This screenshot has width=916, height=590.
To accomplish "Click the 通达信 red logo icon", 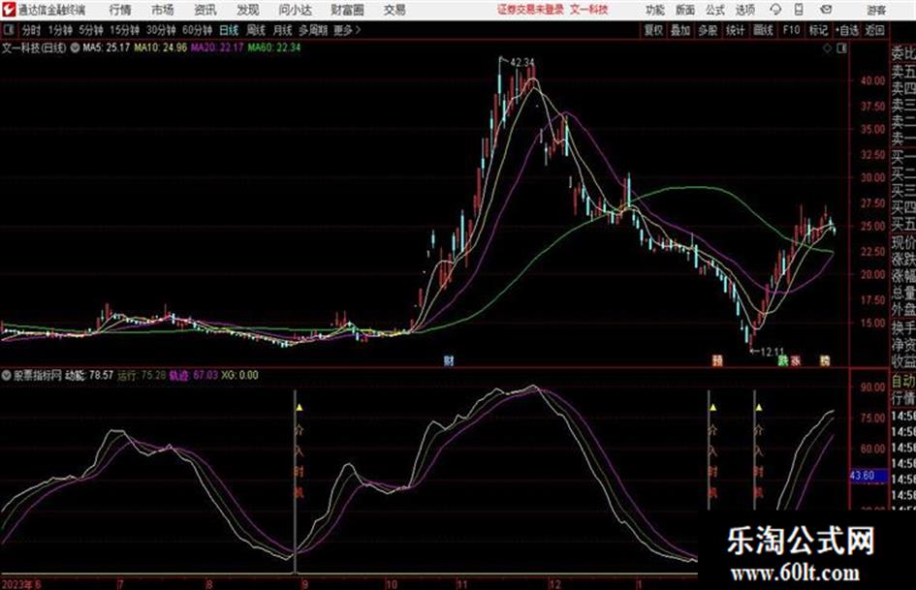I will [9, 10].
